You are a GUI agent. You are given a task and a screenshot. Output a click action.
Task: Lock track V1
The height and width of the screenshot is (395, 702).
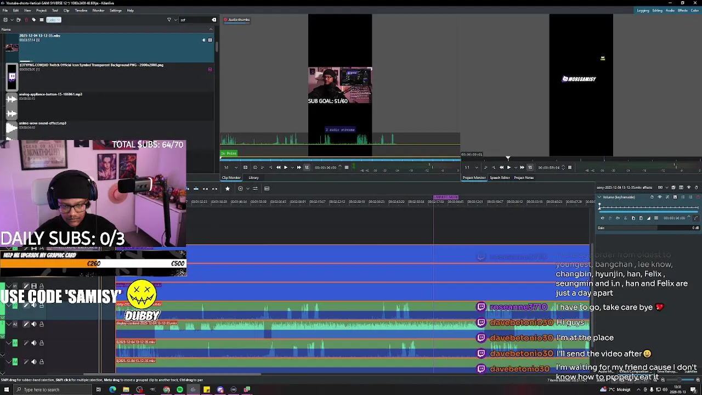point(42,286)
